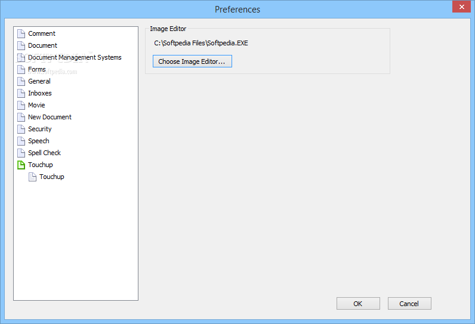Click the Document category page icon
Viewport: 475px width, 324px height.
click(21, 45)
